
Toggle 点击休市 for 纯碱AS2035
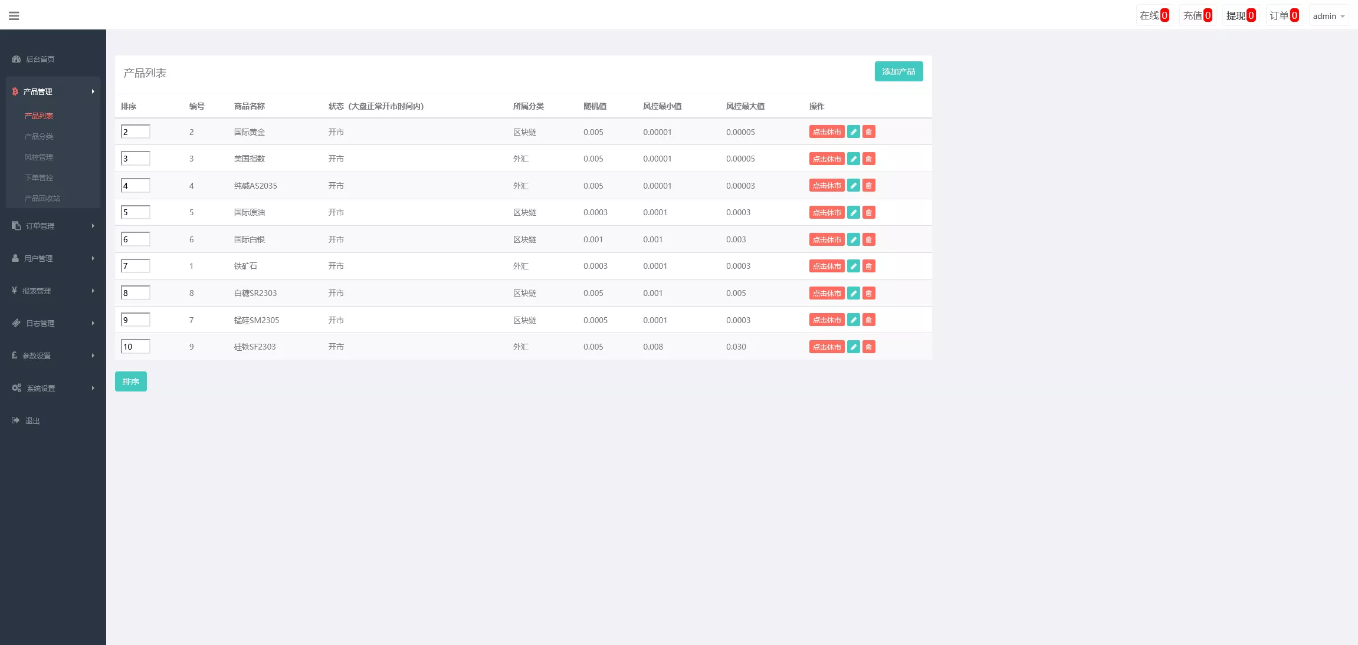tap(826, 186)
